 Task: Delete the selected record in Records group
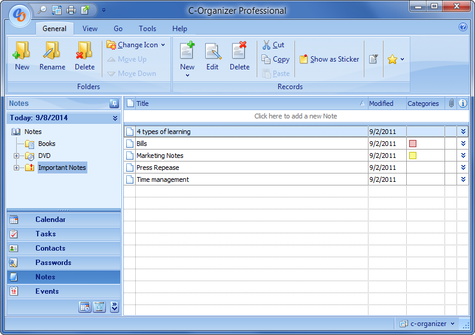tap(239, 56)
